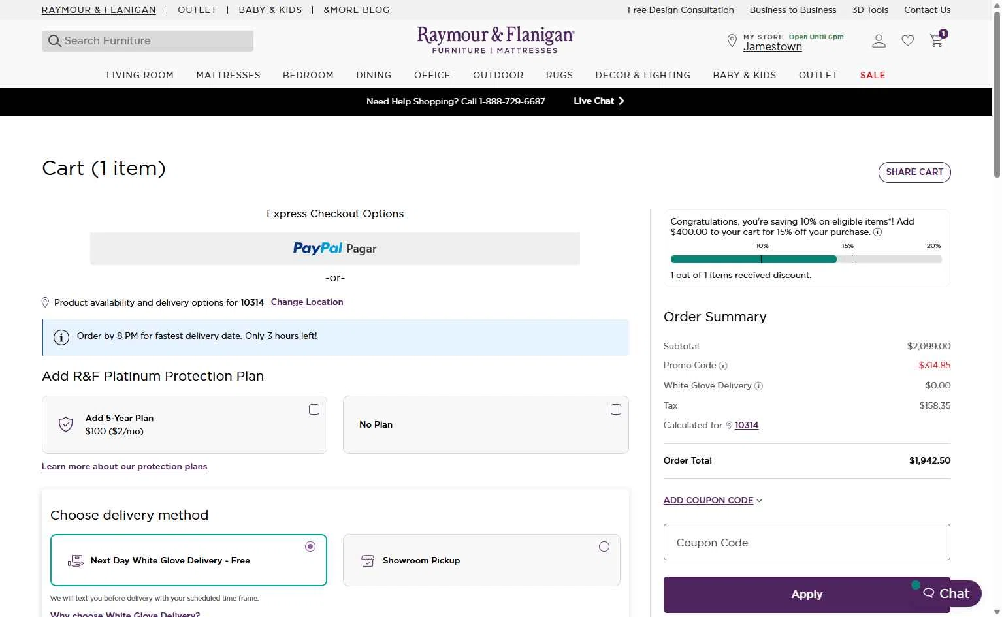Check the Add 5-Year Plan checkbox
The height and width of the screenshot is (617, 1002).
[314, 409]
